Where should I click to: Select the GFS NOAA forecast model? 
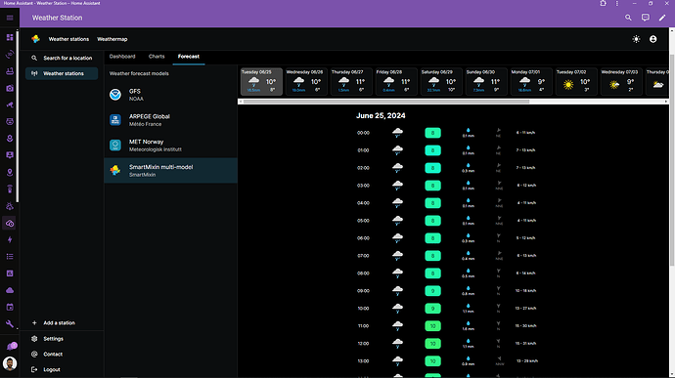(171, 95)
